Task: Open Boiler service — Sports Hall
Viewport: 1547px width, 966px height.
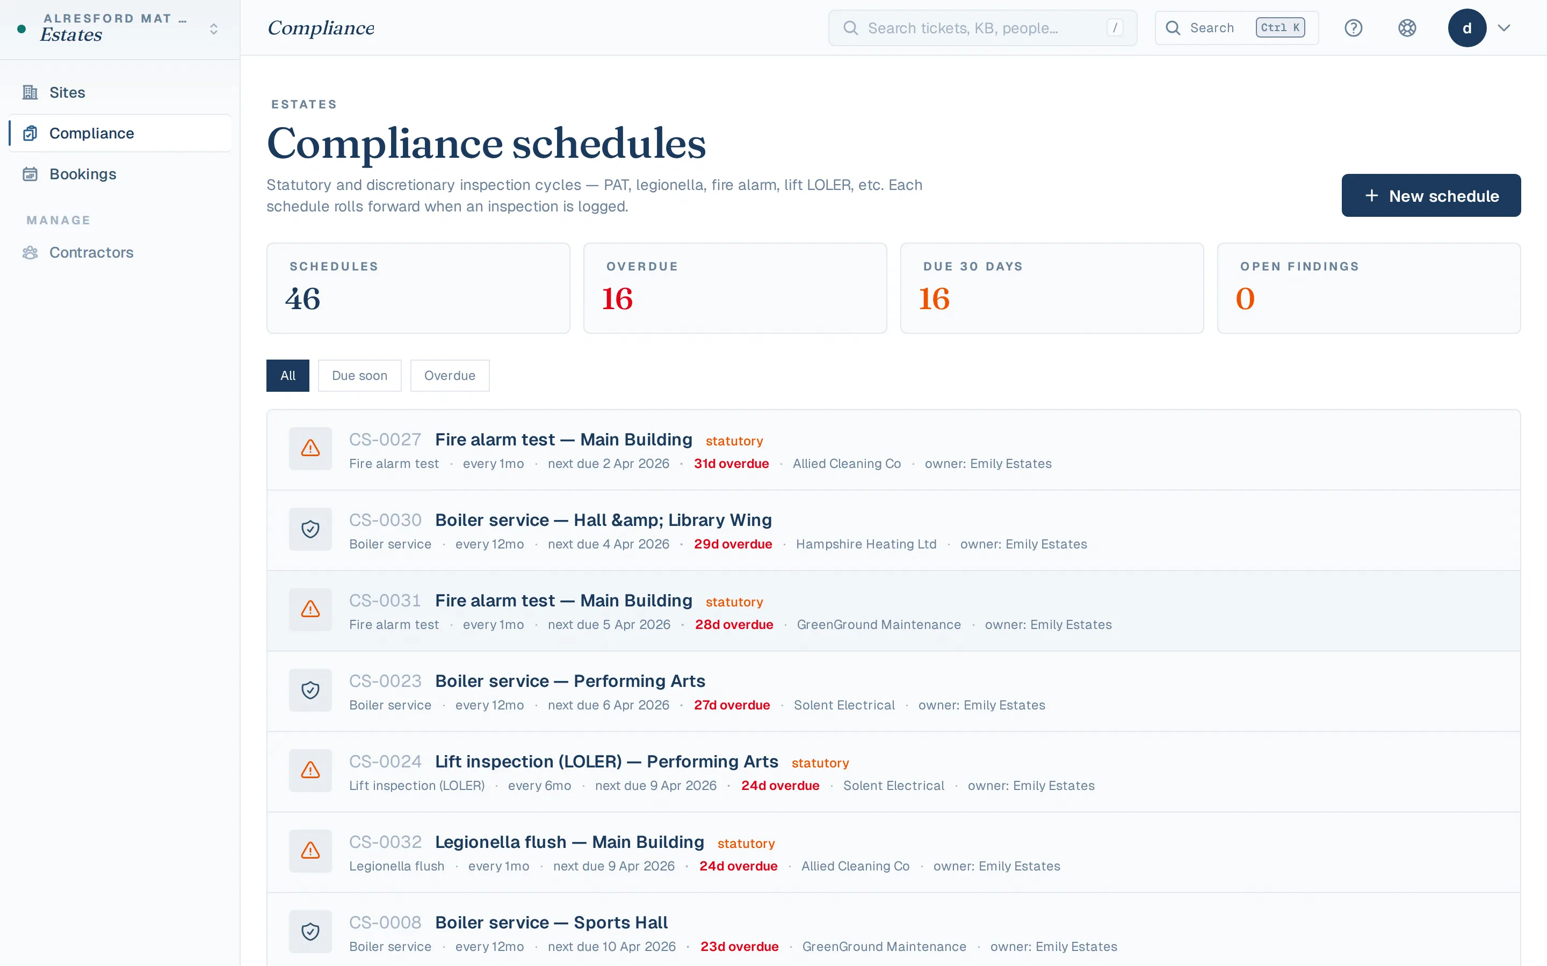Action: [x=894, y=930]
